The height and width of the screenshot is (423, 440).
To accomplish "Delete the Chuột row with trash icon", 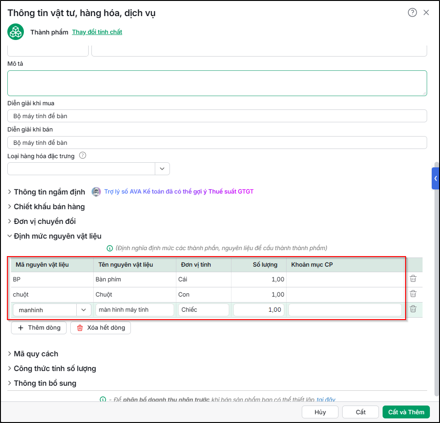I will [x=413, y=294].
